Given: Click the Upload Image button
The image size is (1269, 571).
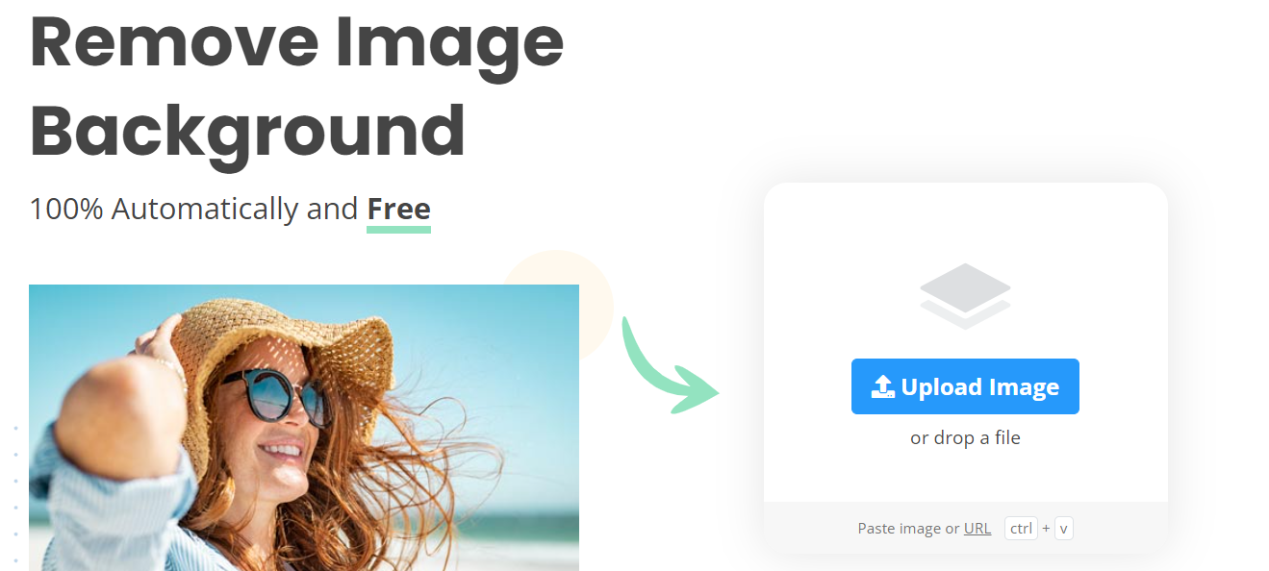Looking at the screenshot, I should tap(965, 386).
